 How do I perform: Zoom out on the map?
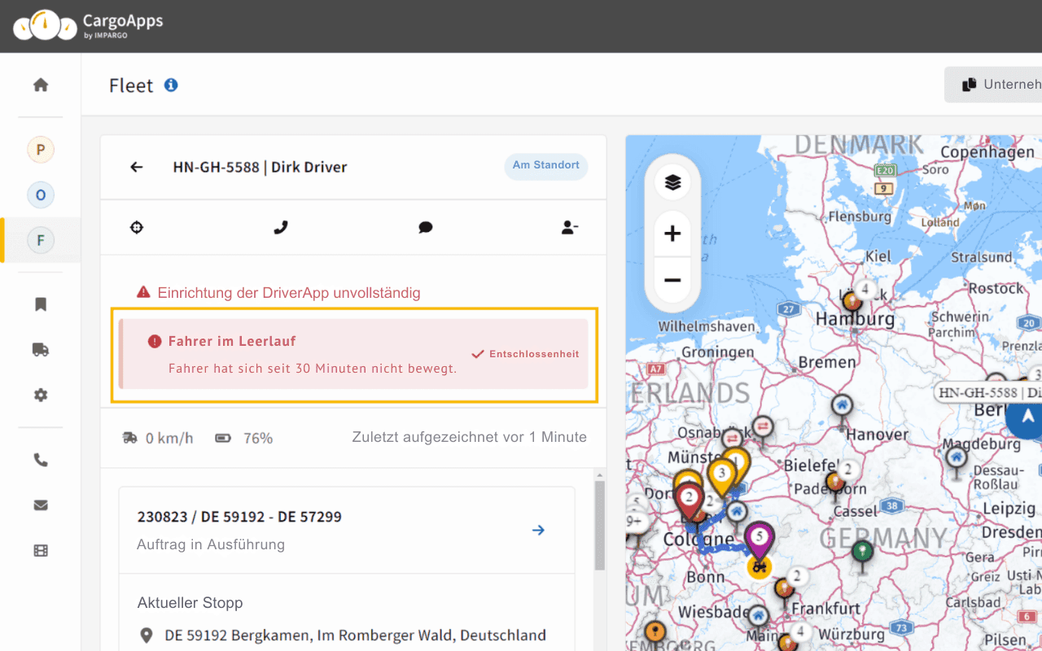coord(672,281)
